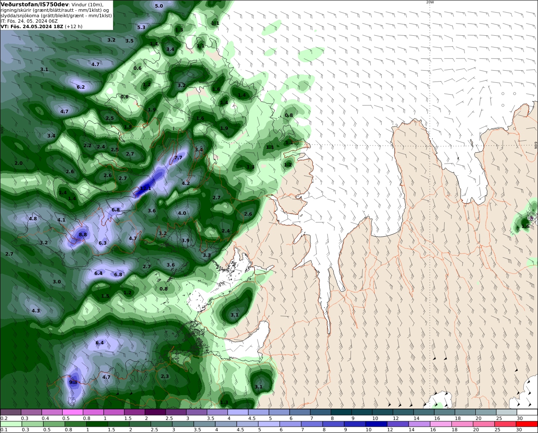Select the darkest purple 2–2.5 legend swatch

click(155, 412)
